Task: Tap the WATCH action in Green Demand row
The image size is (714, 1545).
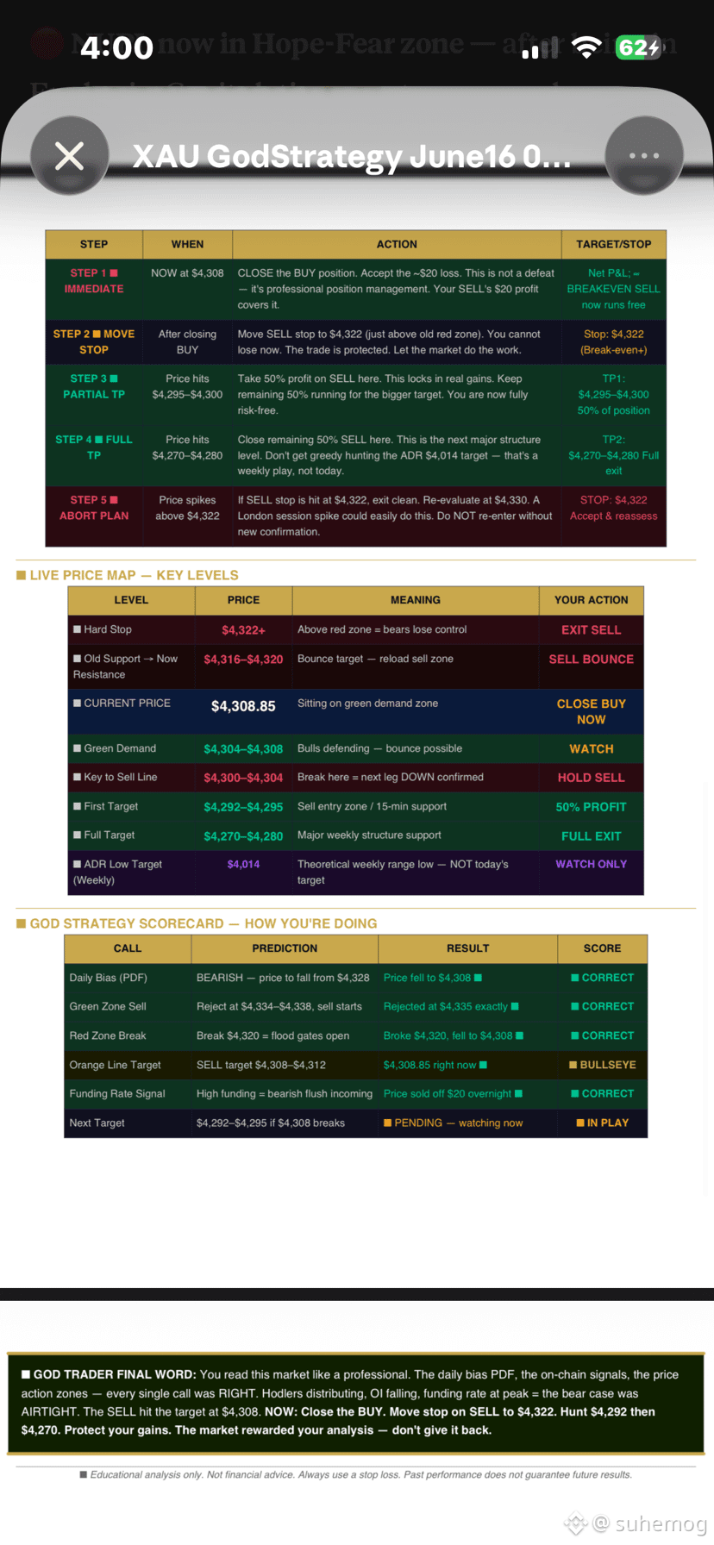Action: coord(591,749)
